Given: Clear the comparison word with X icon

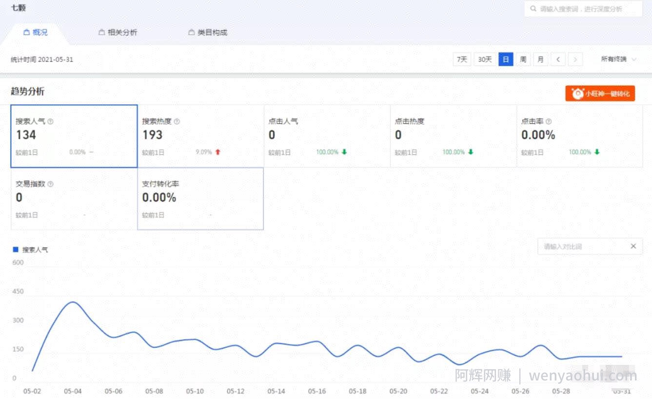Looking at the screenshot, I should coord(633,246).
